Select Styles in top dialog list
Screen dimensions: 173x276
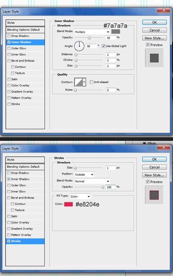[25, 23]
